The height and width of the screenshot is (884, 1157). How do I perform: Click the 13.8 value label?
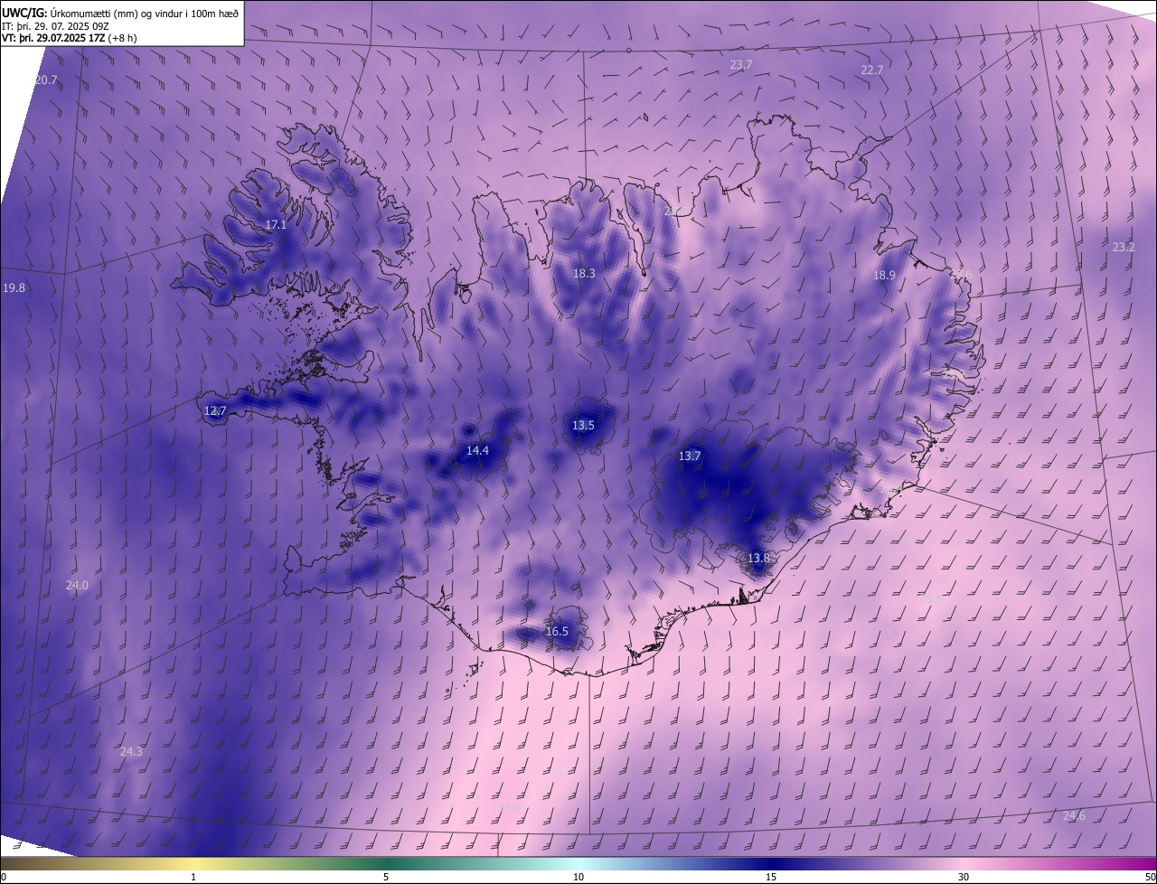coord(758,559)
